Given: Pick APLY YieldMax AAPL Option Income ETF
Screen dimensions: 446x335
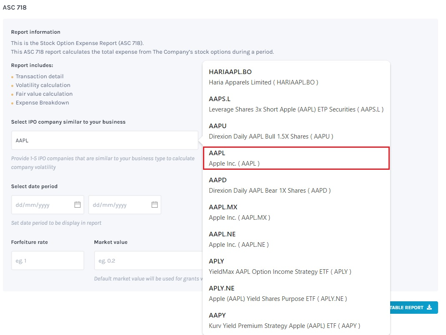Looking at the screenshot, I should (x=296, y=266).
